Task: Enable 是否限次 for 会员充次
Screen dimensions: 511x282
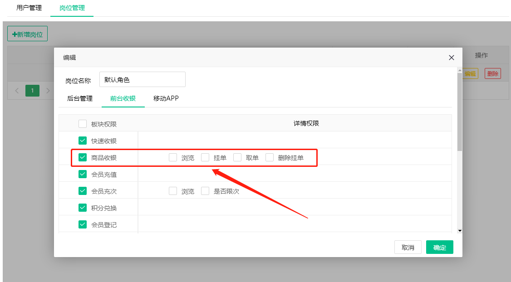Action: coord(205,191)
